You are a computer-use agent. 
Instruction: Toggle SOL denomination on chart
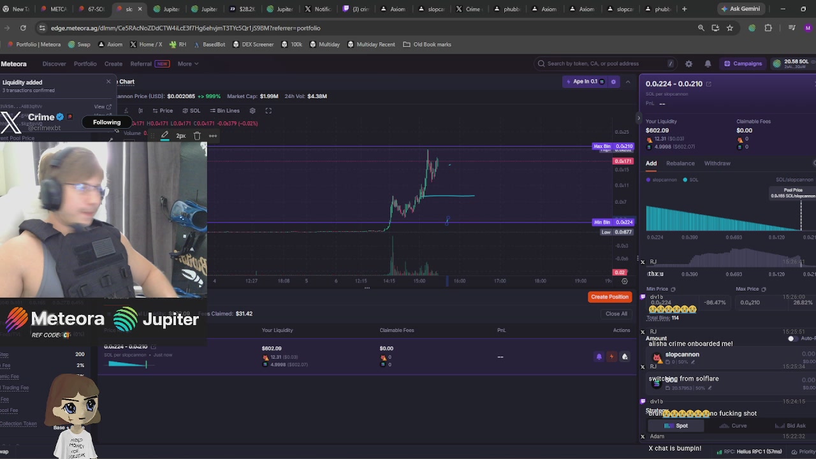pos(191,111)
